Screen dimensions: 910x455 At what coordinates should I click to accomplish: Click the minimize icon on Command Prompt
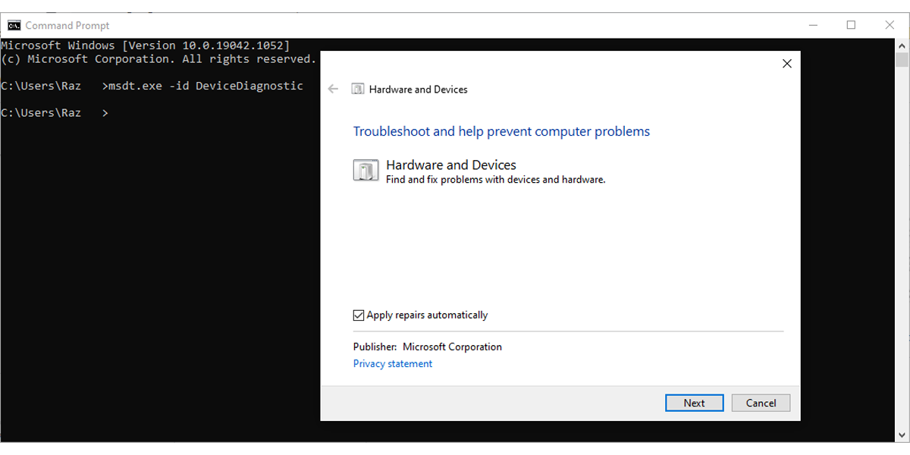(x=813, y=25)
